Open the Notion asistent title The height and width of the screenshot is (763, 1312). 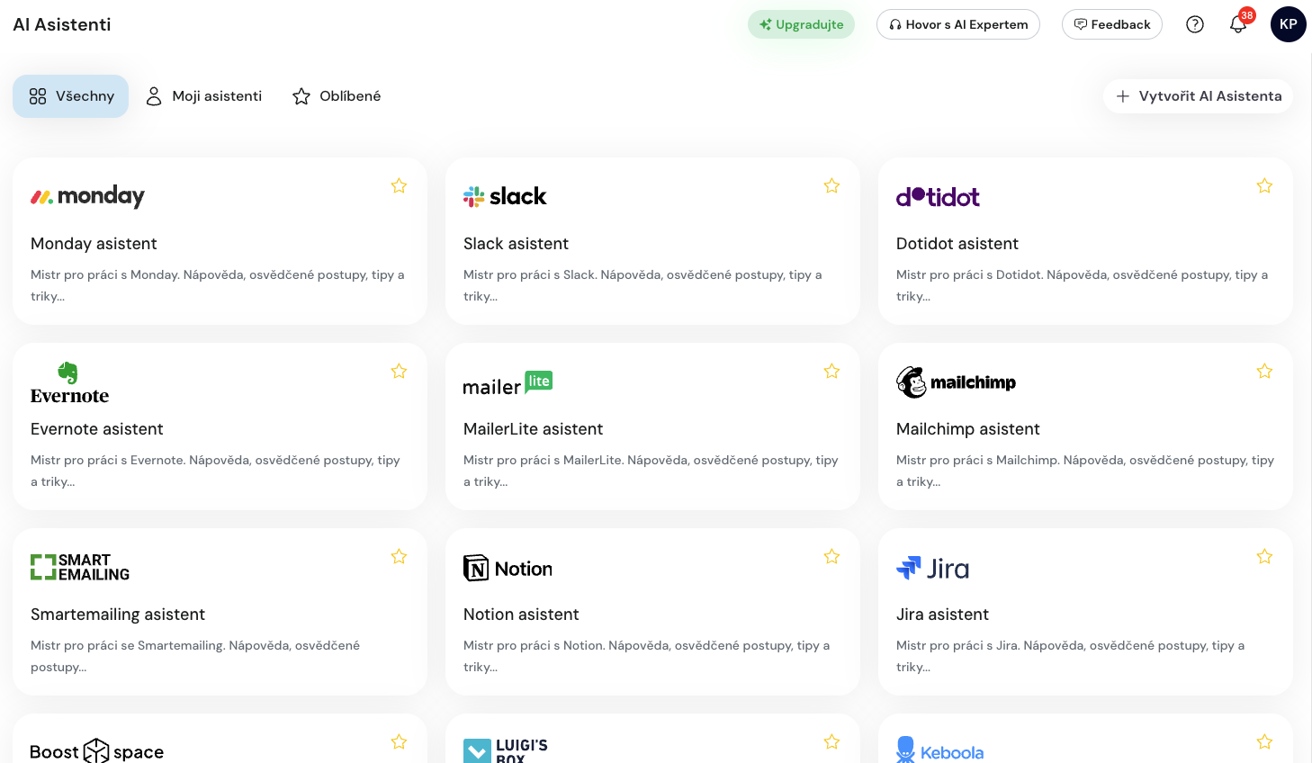tap(521, 615)
